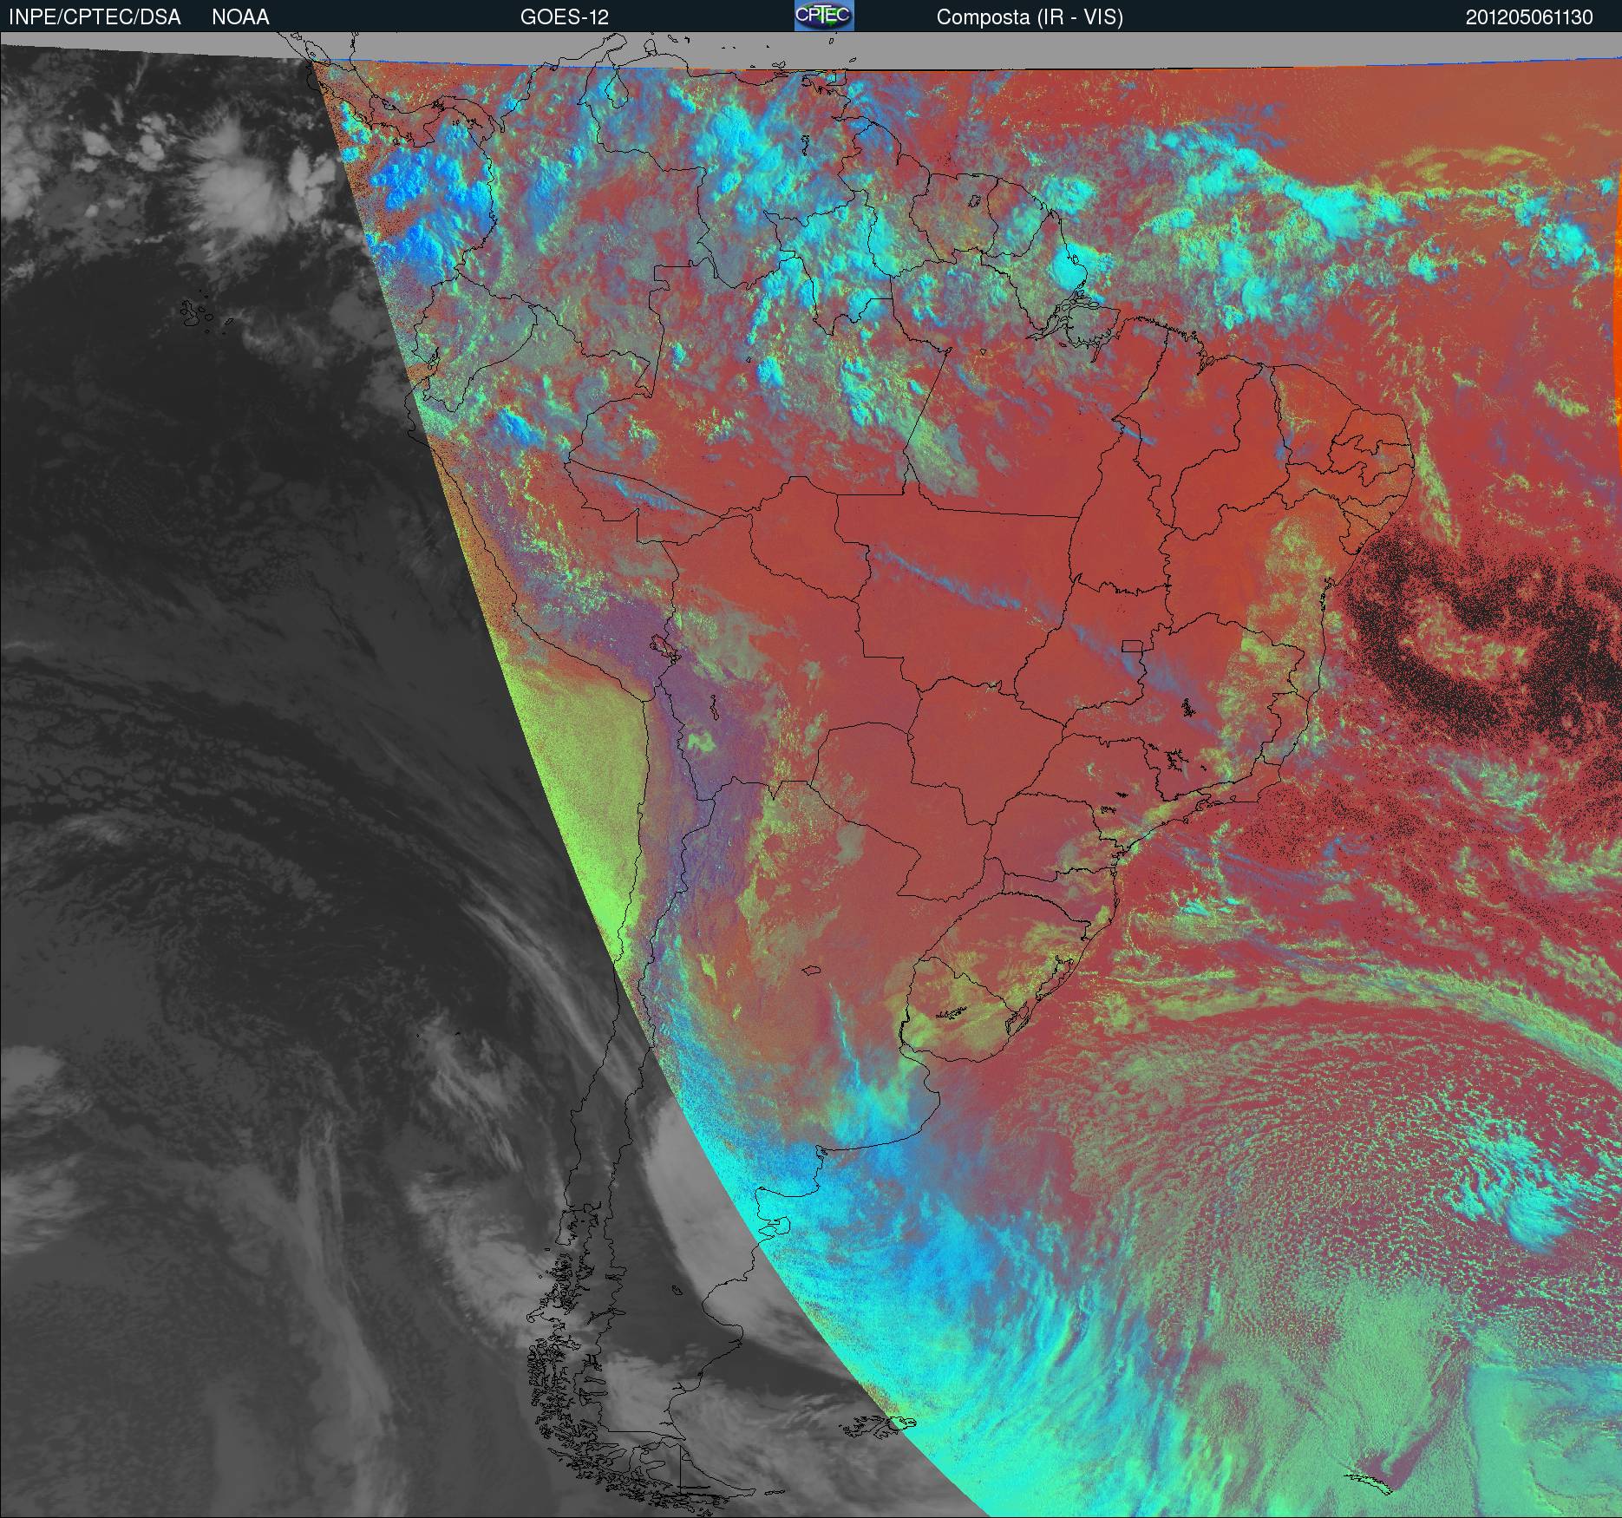Click the Lake Titicaca outline on the map

coord(664,647)
